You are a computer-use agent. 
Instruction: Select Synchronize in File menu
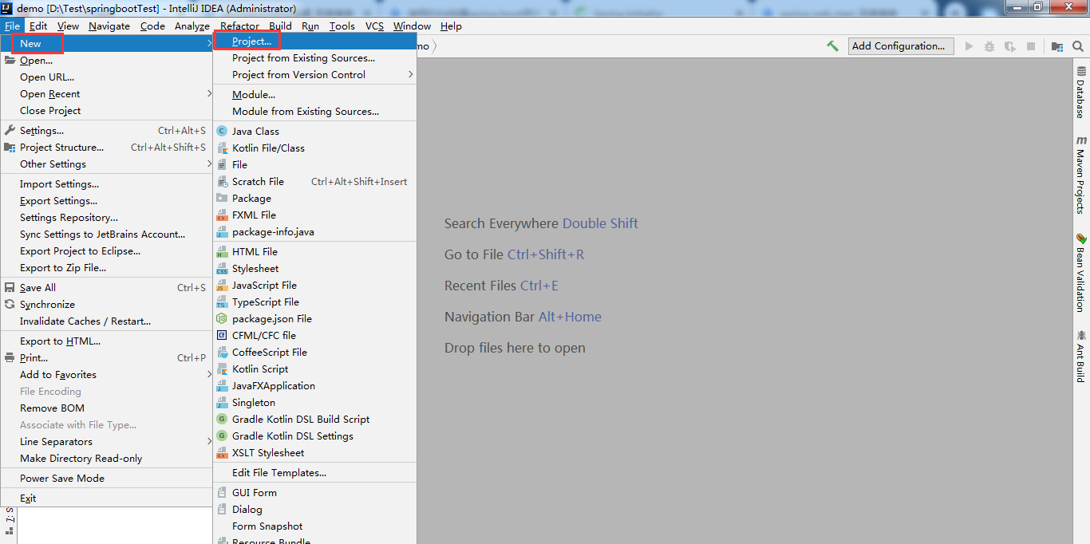[106, 304]
